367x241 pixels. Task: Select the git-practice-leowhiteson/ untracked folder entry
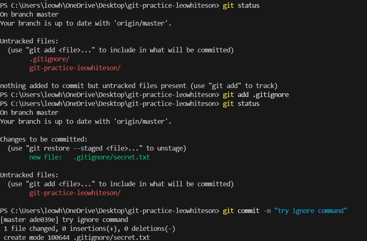[x=75, y=68]
